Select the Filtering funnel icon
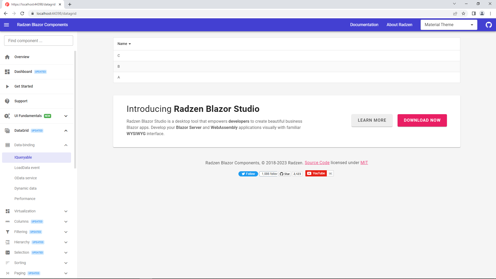 pyautogui.click(x=7, y=232)
